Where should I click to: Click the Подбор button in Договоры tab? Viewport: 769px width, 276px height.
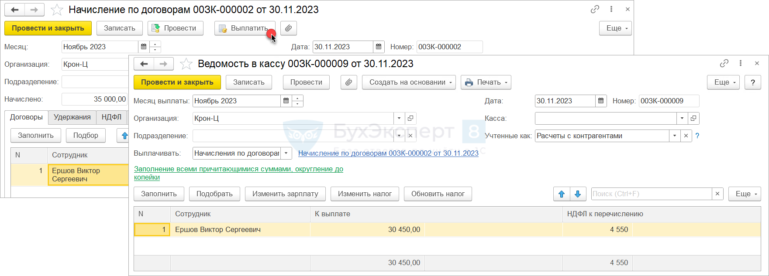click(x=86, y=136)
